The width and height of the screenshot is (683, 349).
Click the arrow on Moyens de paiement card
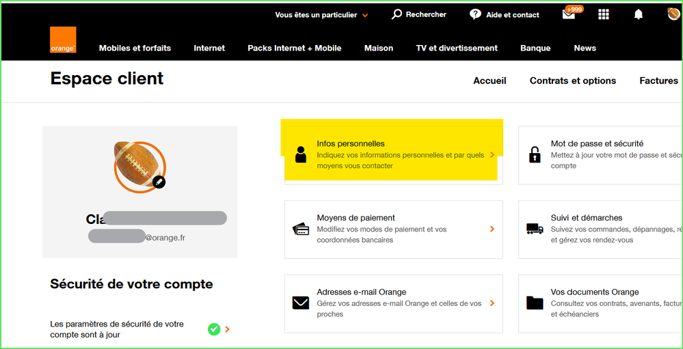coord(492,229)
